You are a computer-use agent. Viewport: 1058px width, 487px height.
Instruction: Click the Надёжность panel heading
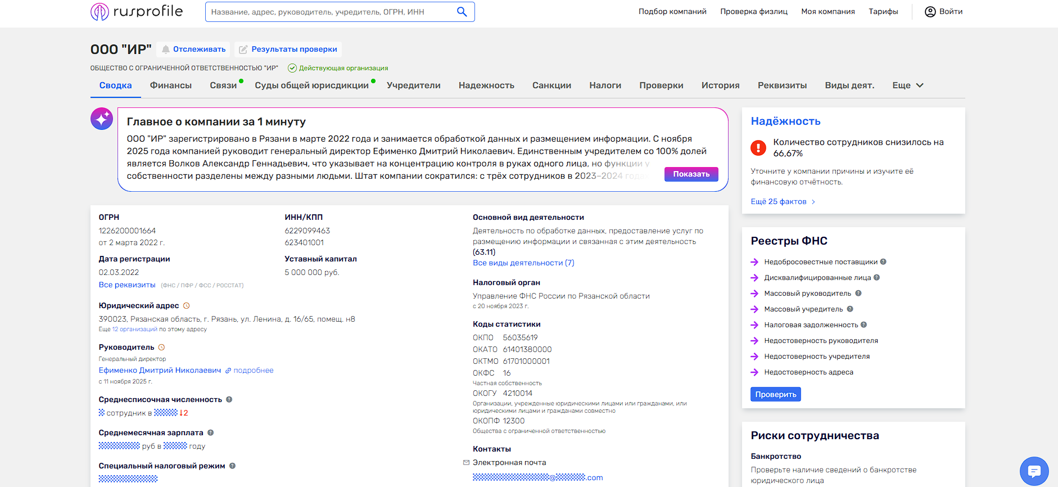point(785,121)
